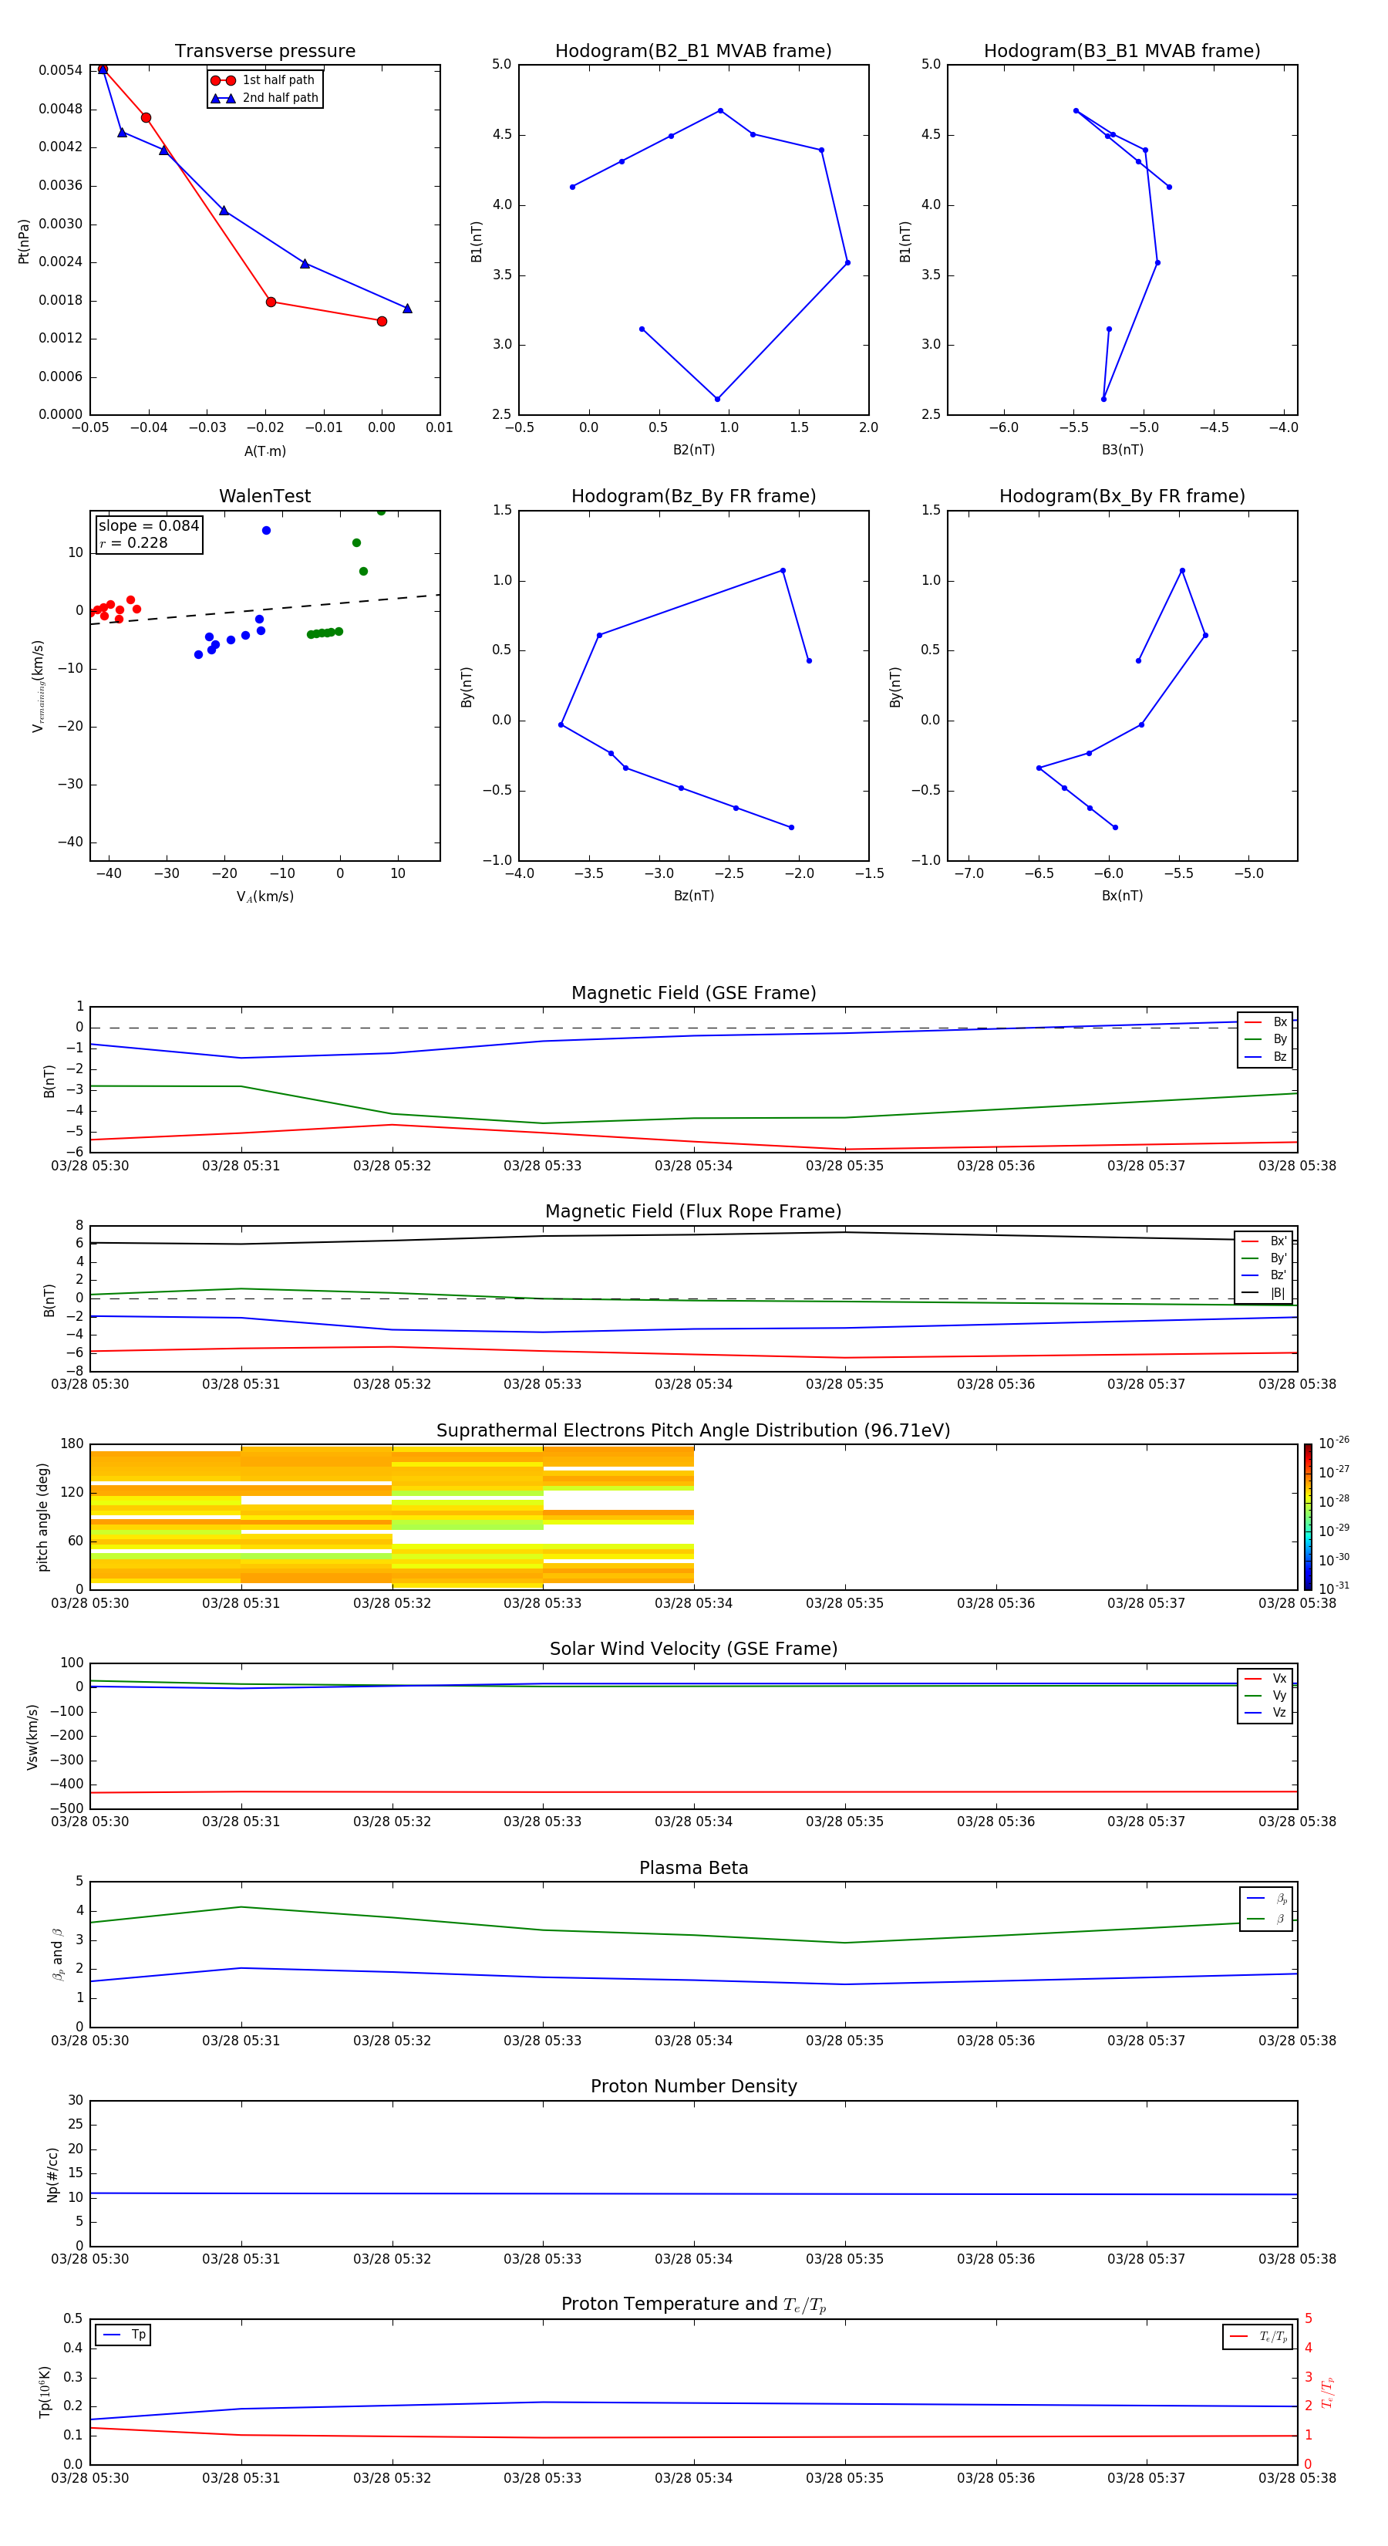Click the '1st half path' legend entry
This screenshot has height=2546, width=1388.
click(263, 80)
